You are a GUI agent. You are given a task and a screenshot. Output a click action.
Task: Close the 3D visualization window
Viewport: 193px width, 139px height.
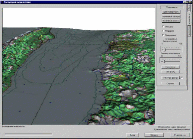point(190,2)
